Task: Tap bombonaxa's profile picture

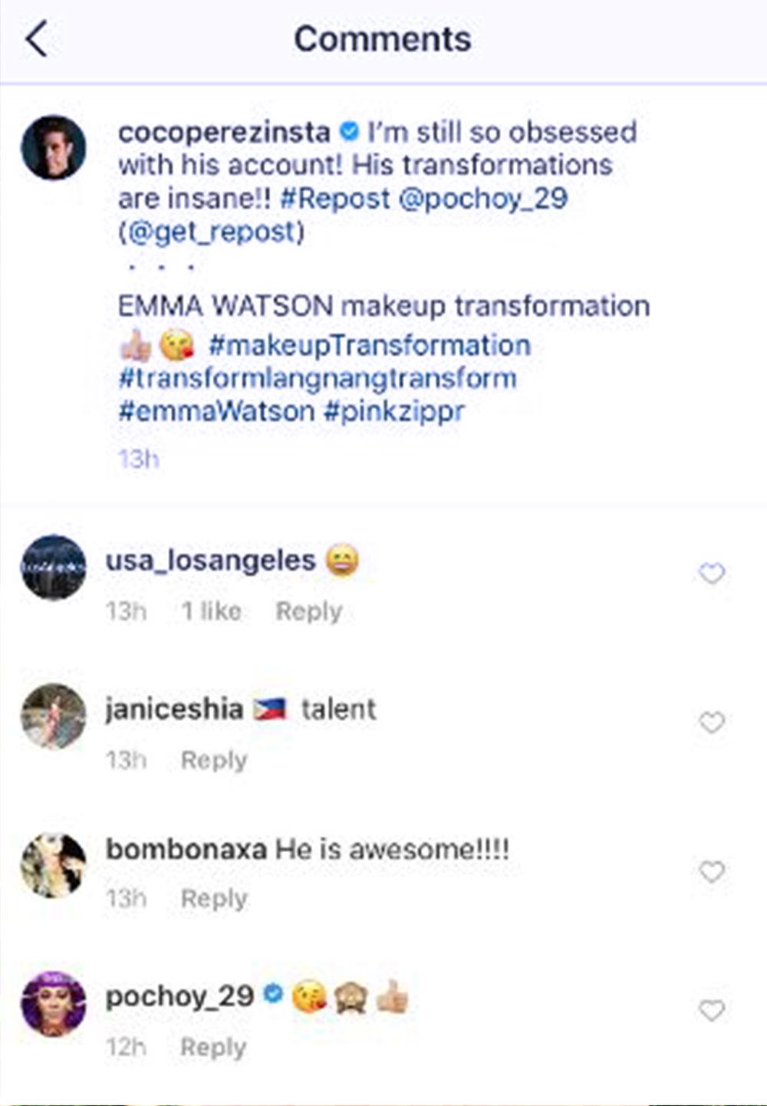Action: [x=54, y=864]
